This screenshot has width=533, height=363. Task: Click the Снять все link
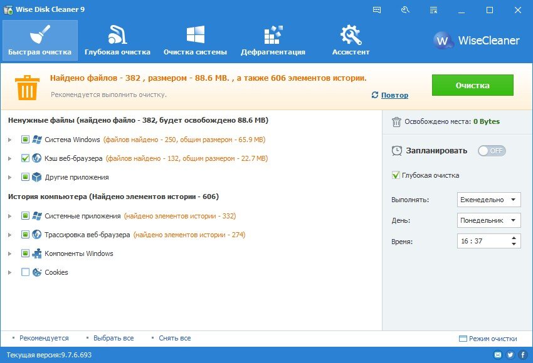pyautogui.click(x=175, y=338)
